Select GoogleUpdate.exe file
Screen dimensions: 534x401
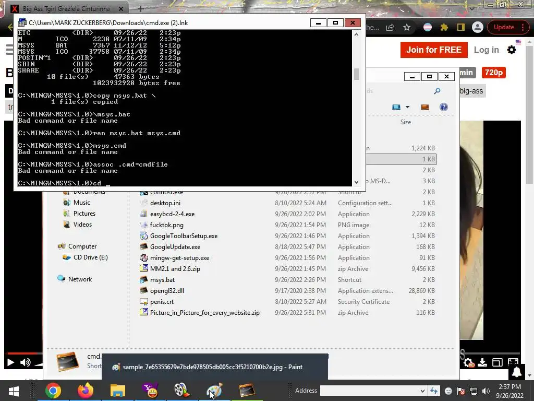point(175,247)
